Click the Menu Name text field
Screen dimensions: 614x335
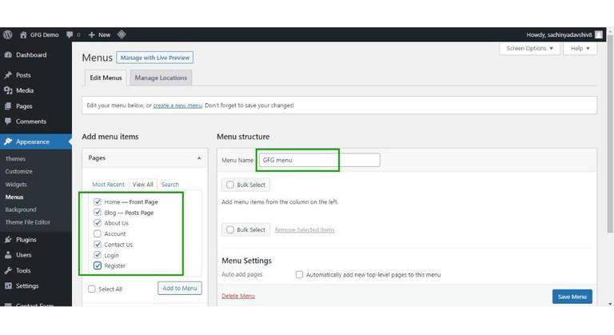[x=319, y=160]
